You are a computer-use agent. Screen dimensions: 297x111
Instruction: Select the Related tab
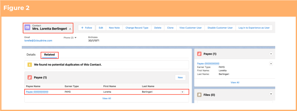pos(49,55)
